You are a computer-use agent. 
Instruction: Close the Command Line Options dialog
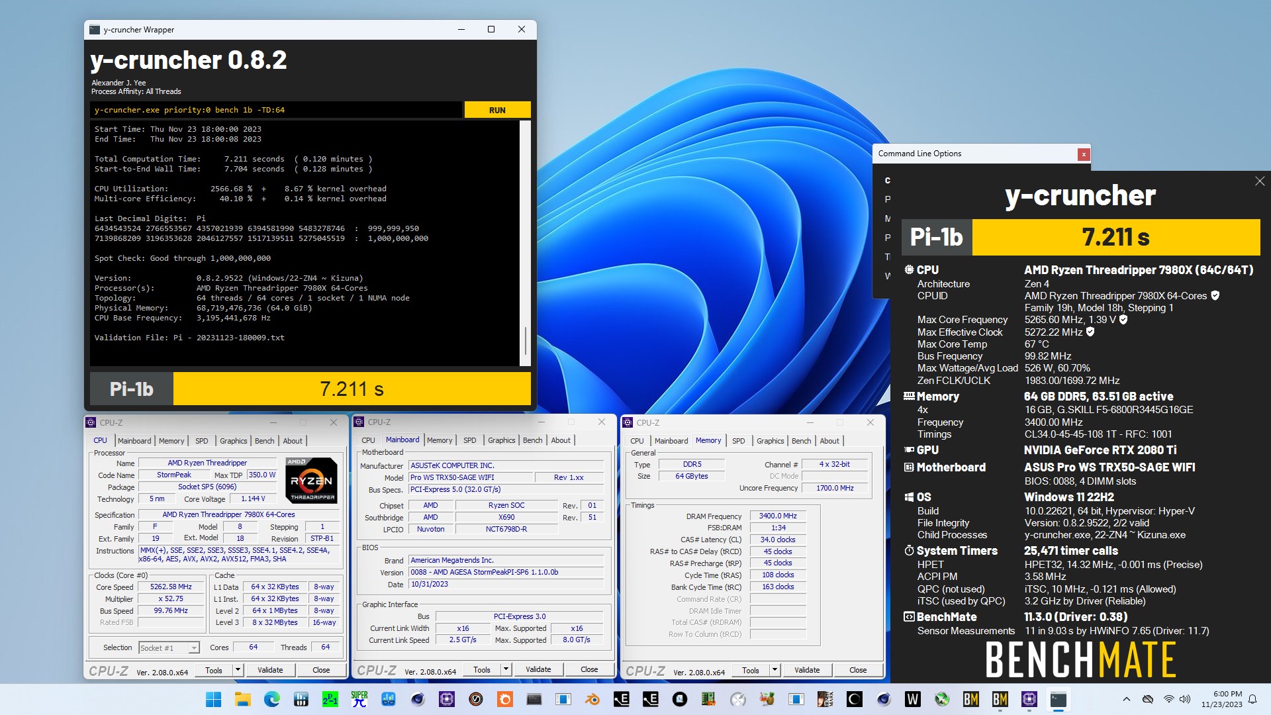tap(1084, 154)
